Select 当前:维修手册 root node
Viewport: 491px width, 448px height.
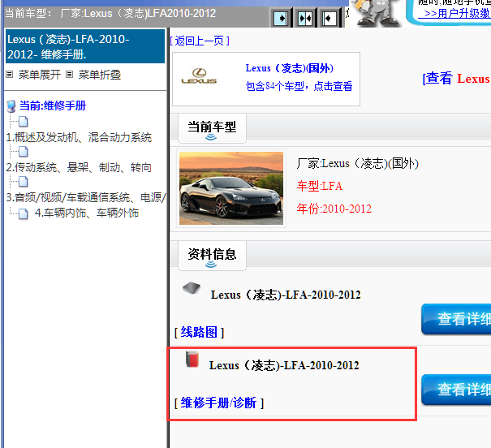[53, 106]
